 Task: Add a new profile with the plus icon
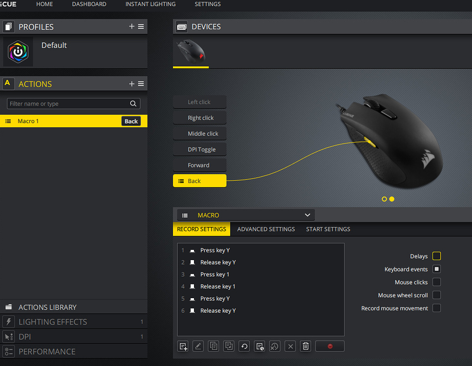(131, 26)
